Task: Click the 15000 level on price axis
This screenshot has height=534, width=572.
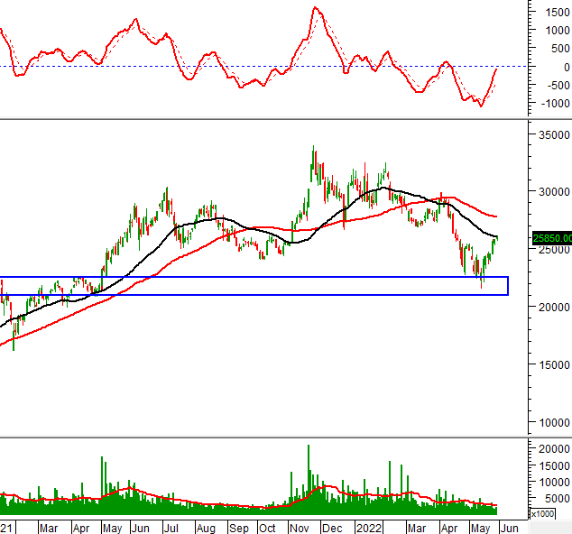Action: click(550, 364)
